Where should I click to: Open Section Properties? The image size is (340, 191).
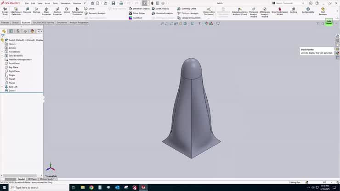pos(57,11)
